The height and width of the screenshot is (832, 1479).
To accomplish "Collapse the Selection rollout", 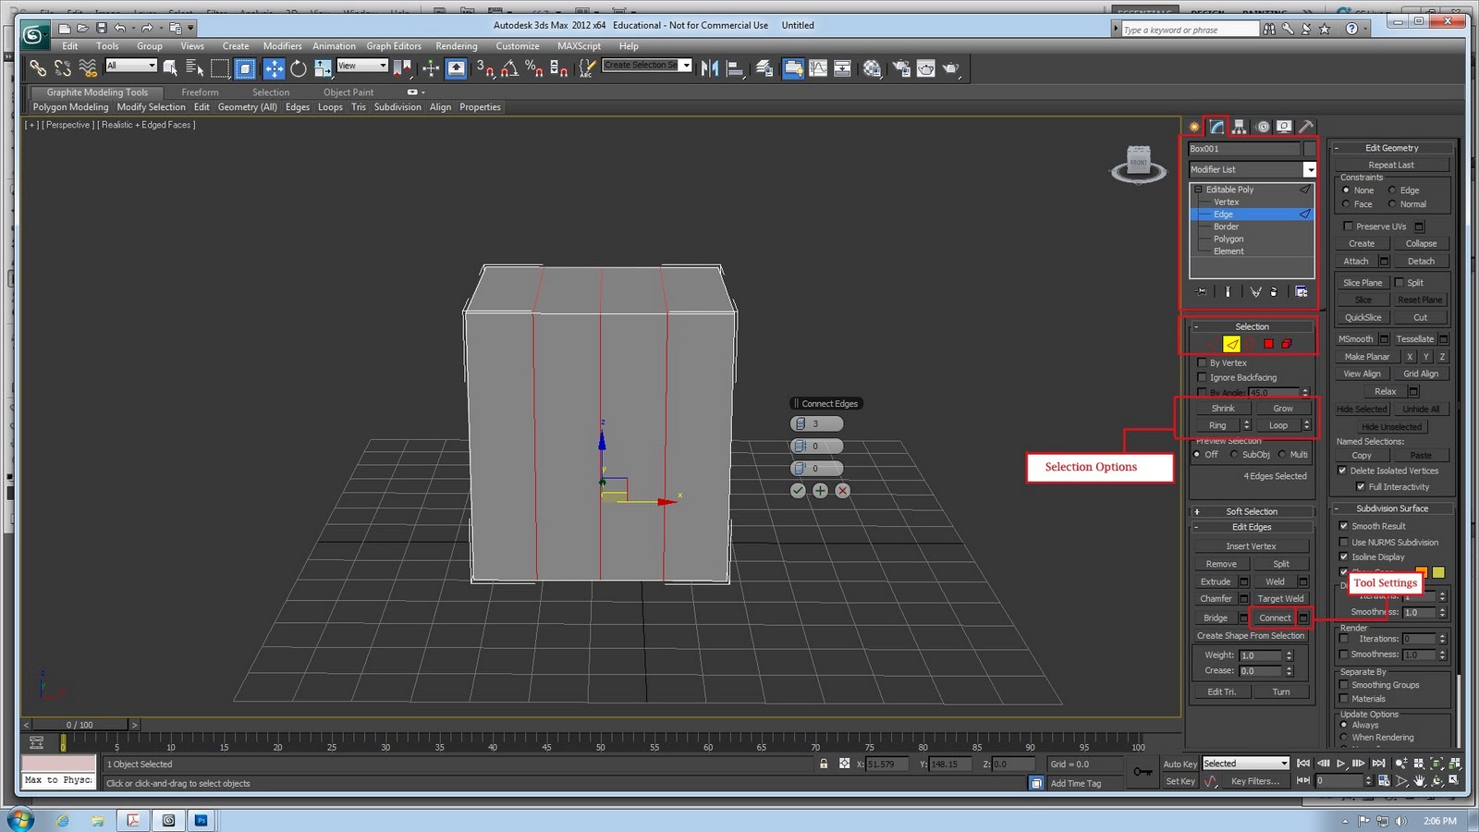I will point(1196,327).
